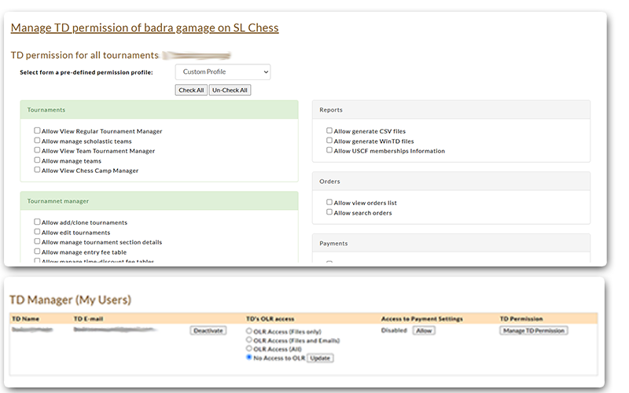Check Allow manage tournament section details

[37, 242]
